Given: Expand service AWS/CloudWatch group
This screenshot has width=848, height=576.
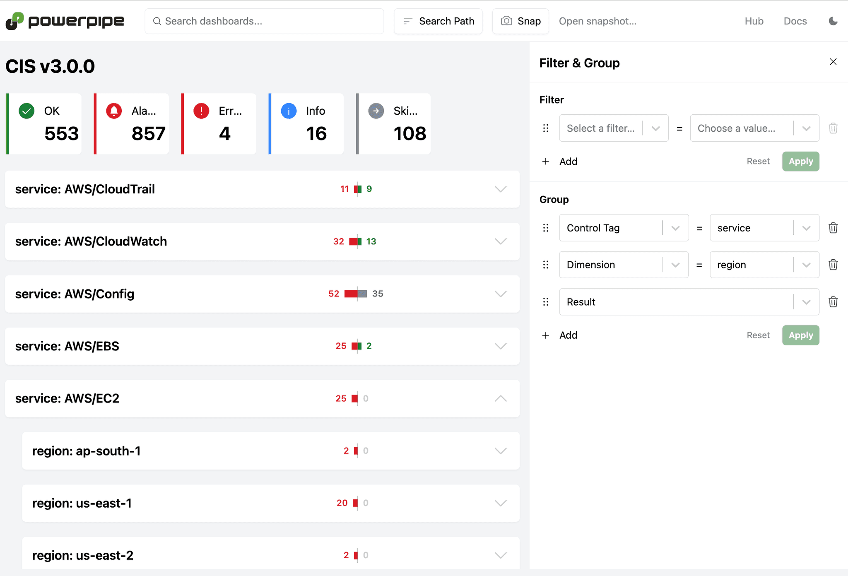Looking at the screenshot, I should point(501,241).
